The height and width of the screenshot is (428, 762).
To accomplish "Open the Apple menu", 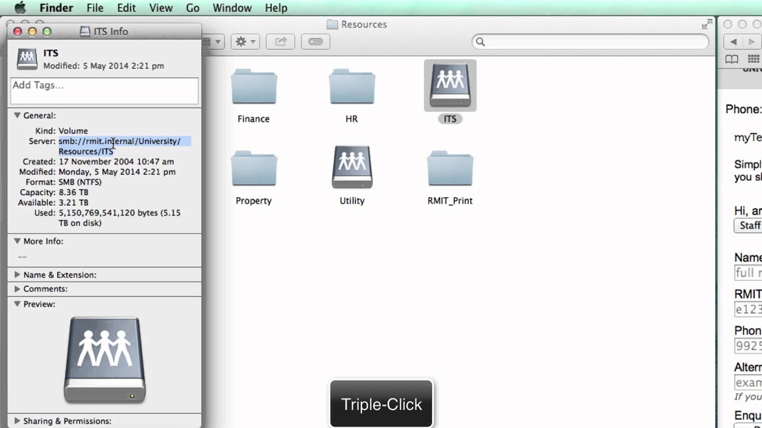I will pos(20,8).
